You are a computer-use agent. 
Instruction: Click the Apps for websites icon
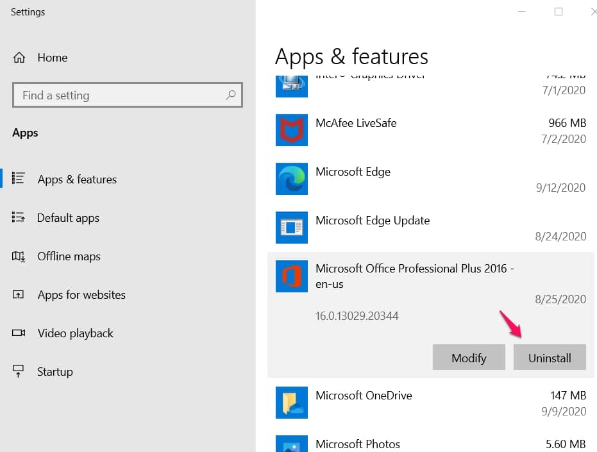(x=18, y=295)
